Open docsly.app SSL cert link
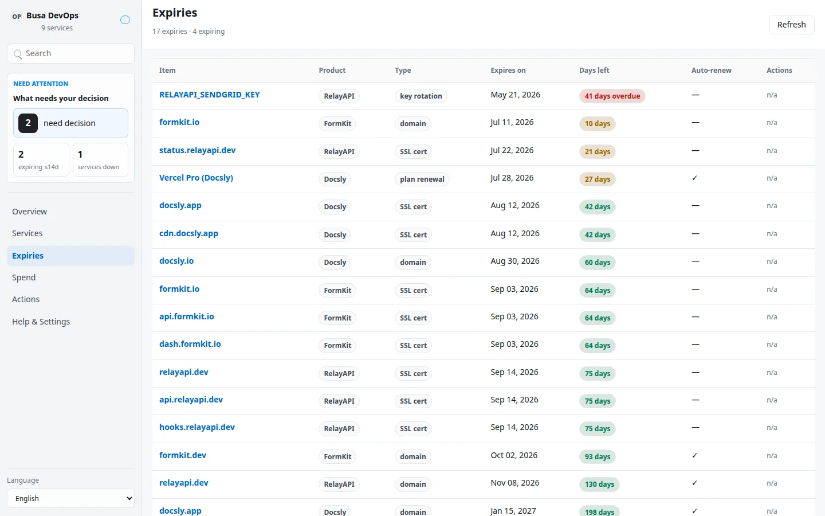The height and width of the screenshot is (516, 825). 180,205
